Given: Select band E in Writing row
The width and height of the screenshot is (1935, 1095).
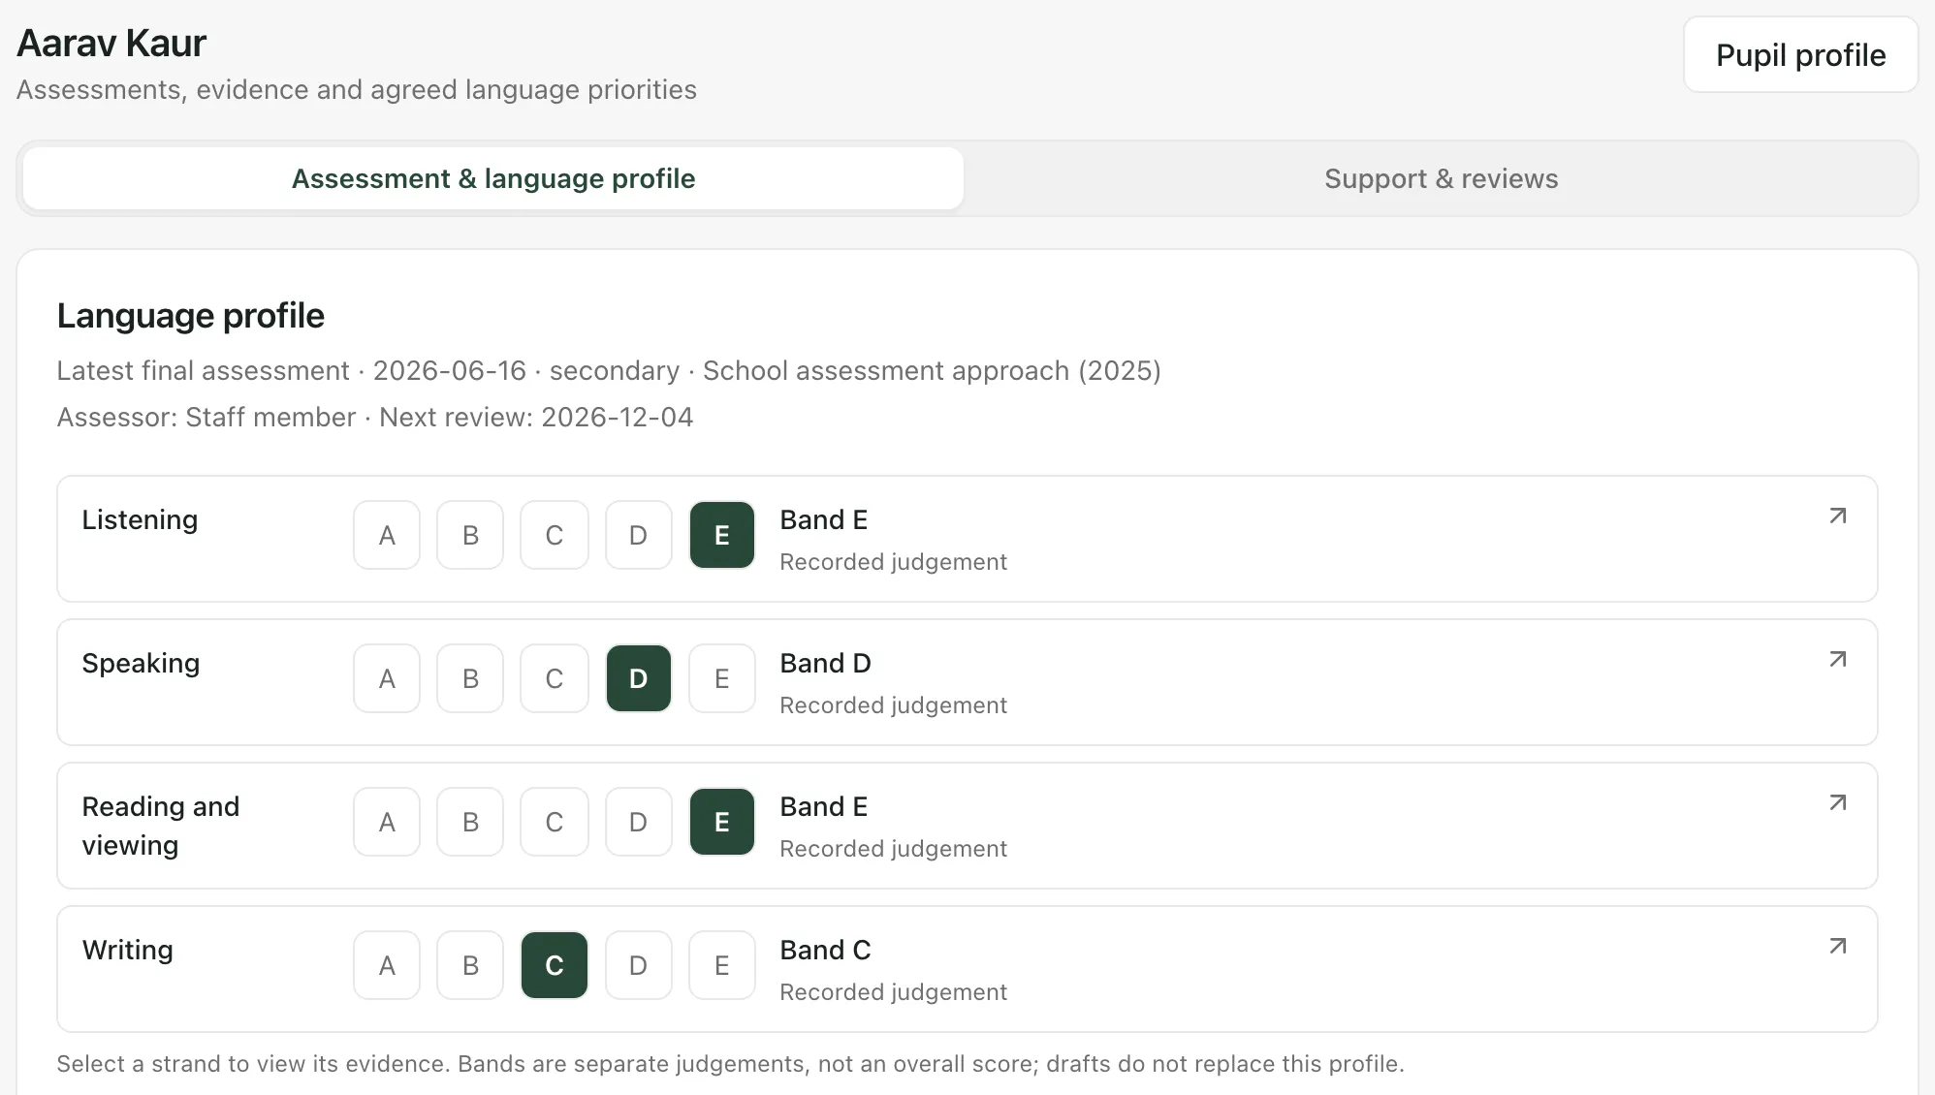Looking at the screenshot, I should (x=722, y=965).
